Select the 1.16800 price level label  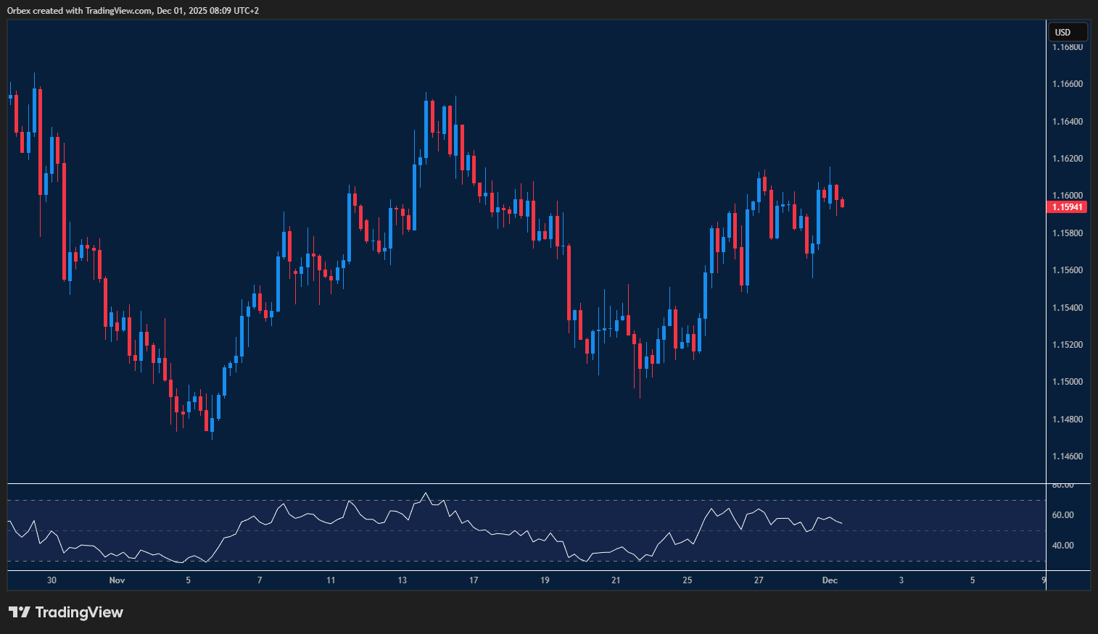coord(1067,46)
